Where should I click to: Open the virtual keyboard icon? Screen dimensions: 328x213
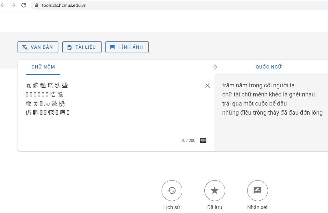(x=203, y=141)
